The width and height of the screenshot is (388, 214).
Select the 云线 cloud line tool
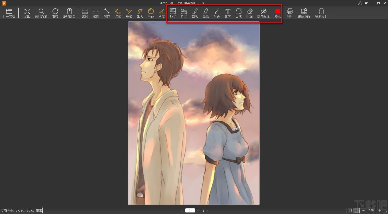[238, 13]
